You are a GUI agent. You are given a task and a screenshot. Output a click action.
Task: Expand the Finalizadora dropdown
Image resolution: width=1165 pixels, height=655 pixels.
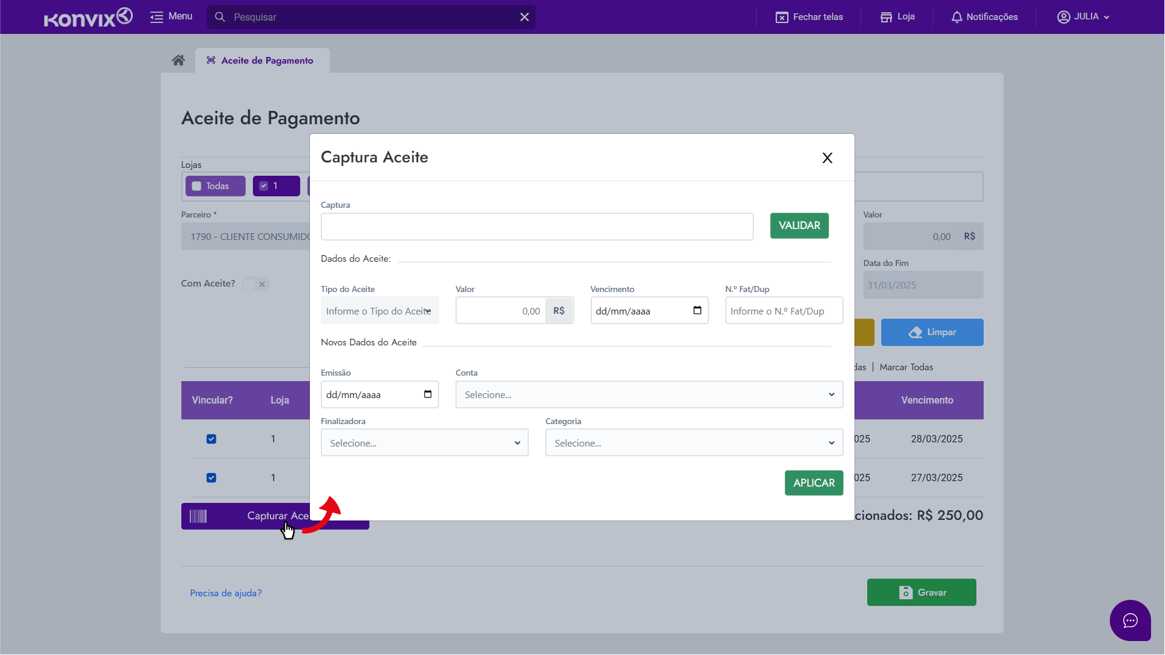click(x=425, y=443)
